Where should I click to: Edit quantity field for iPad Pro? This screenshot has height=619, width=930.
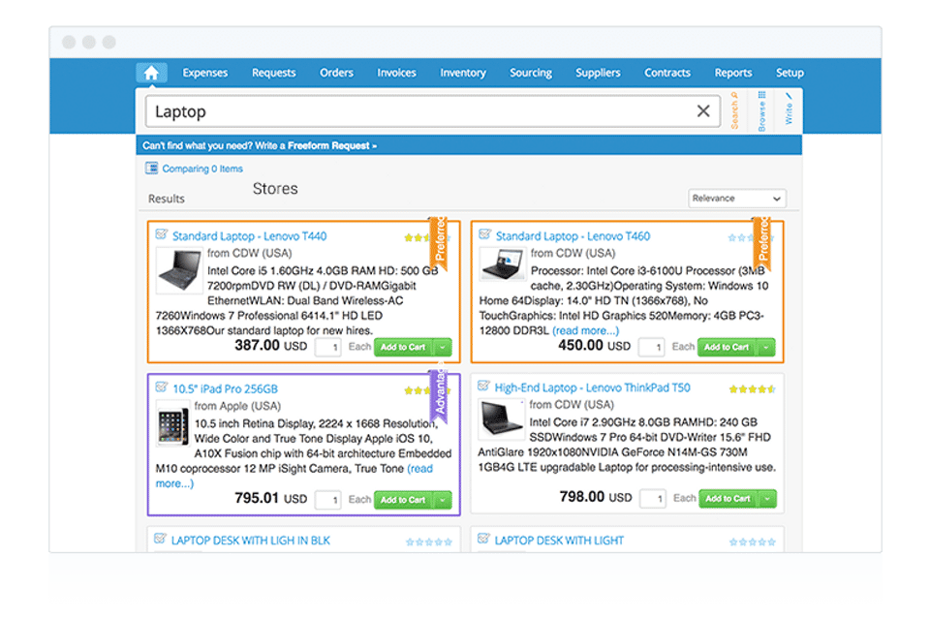pyautogui.click(x=327, y=500)
